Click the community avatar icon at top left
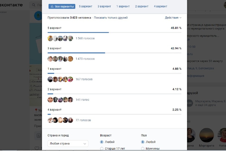Screen dimensions: 226x152 coord(38,16)
